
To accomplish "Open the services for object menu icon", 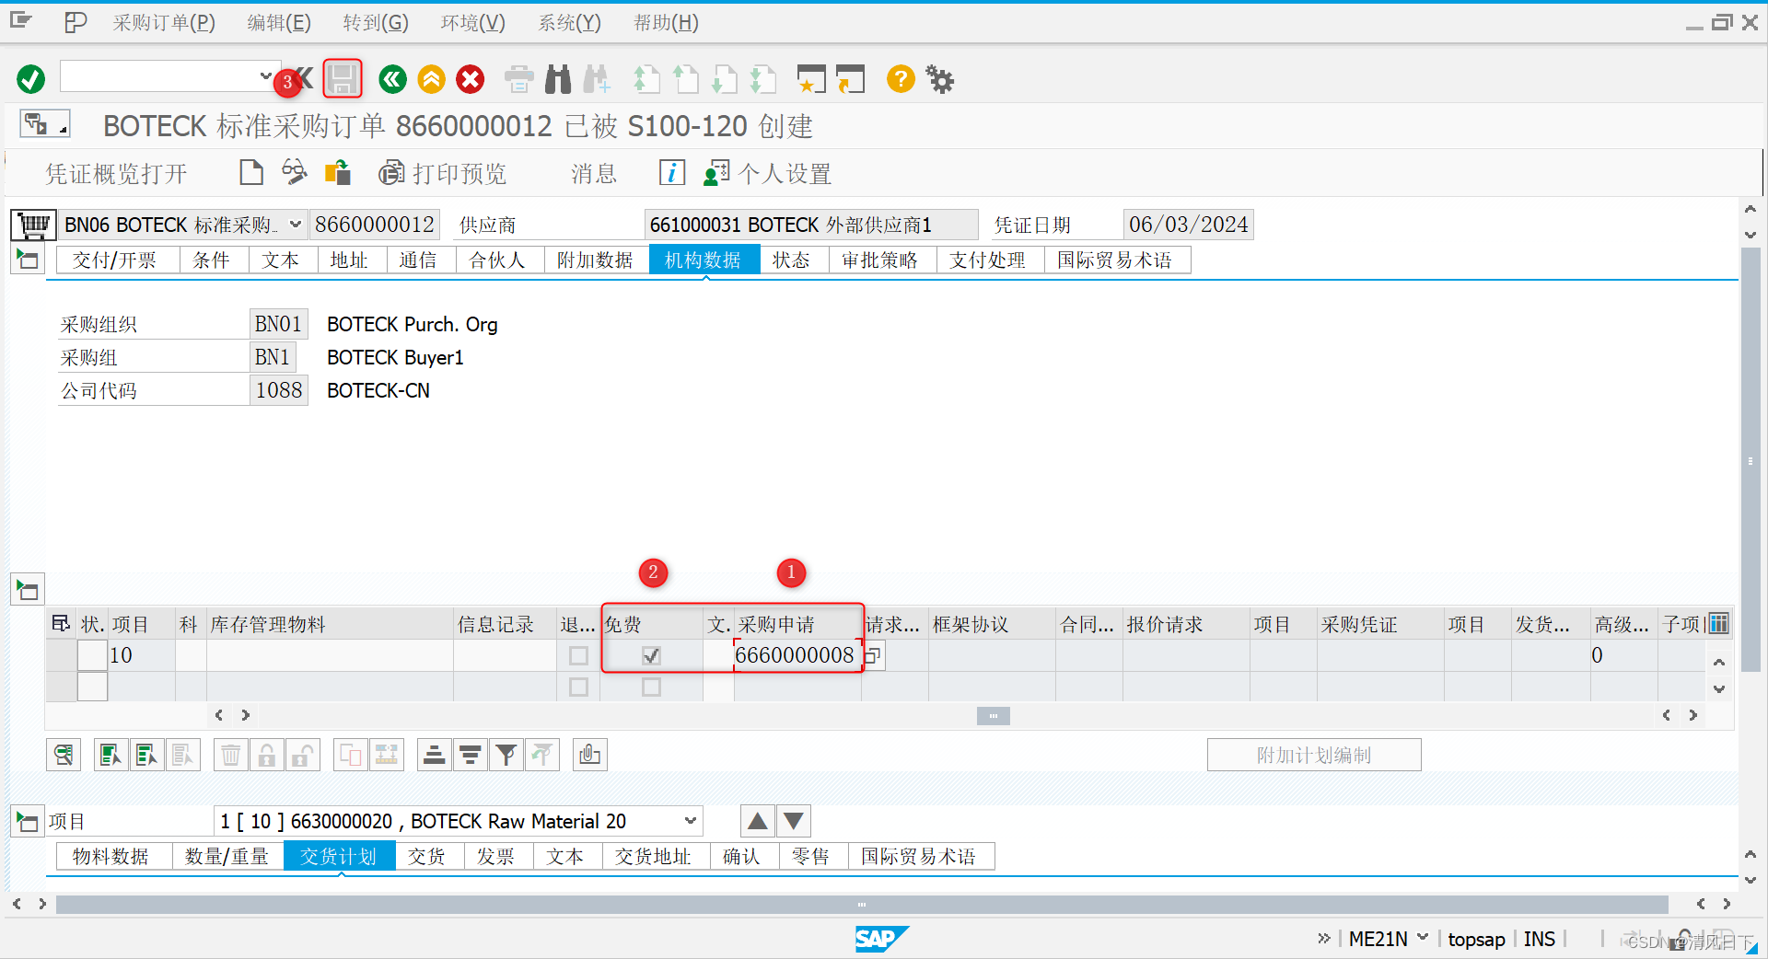I will tap(44, 123).
